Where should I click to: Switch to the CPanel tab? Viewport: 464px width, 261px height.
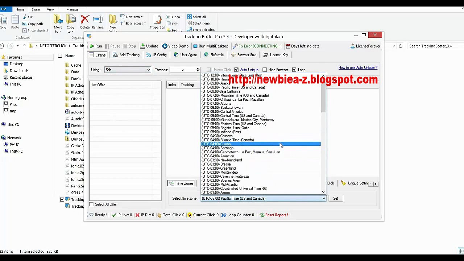click(x=98, y=55)
